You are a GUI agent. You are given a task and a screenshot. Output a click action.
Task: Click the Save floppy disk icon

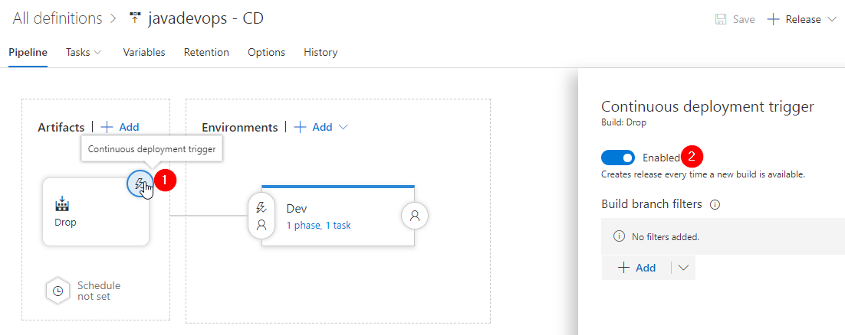pyautogui.click(x=721, y=19)
